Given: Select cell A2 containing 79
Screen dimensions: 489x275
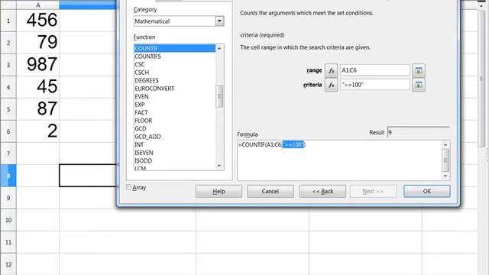Looking at the screenshot, I should click(x=37, y=43).
